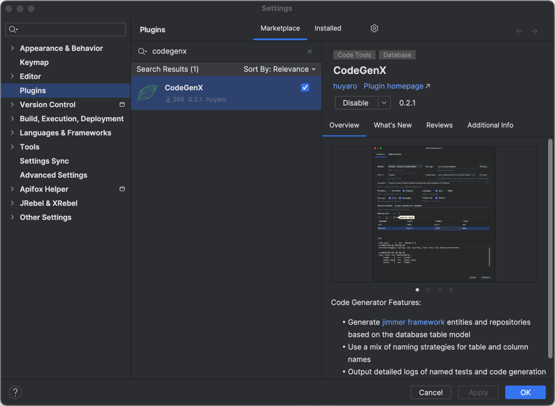Select the CodeGenX search result name
The image size is (555, 406).
[x=184, y=87]
